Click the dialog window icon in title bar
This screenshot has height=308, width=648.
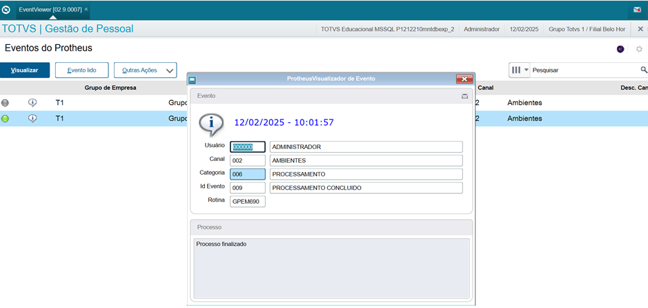[x=192, y=79]
